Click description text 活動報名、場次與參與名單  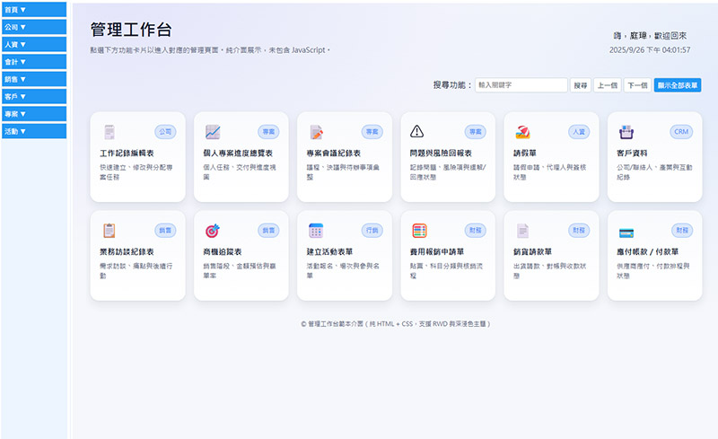click(343, 271)
